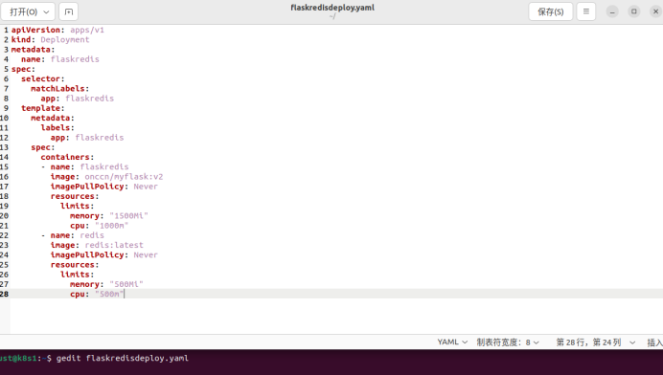Place cursor after memory "1500Mi" value

tap(149, 216)
